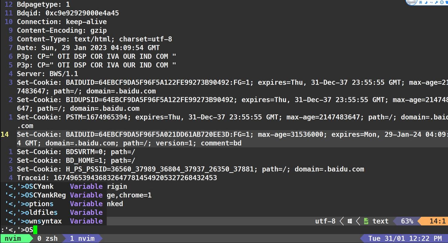Click the 63% scroll position indicator
The height and width of the screenshot is (243, 448).
pos(407,221)
